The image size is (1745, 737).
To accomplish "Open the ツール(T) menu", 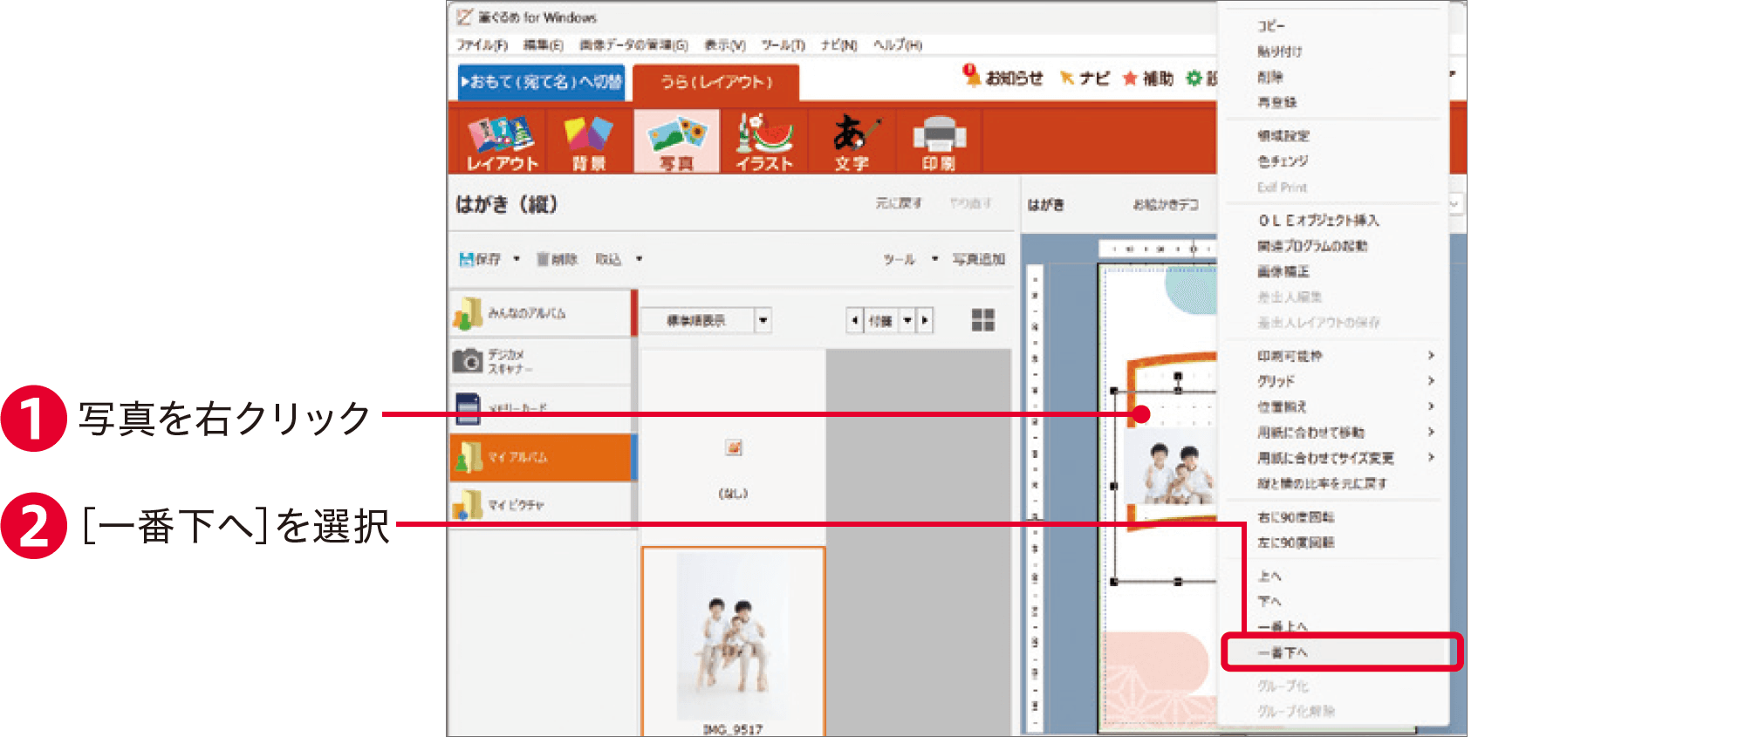I will coord(783,44).
